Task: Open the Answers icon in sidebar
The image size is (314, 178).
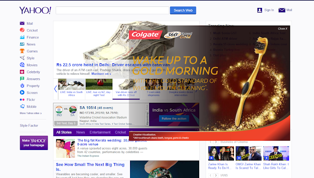Action: (x=22, y=79)
